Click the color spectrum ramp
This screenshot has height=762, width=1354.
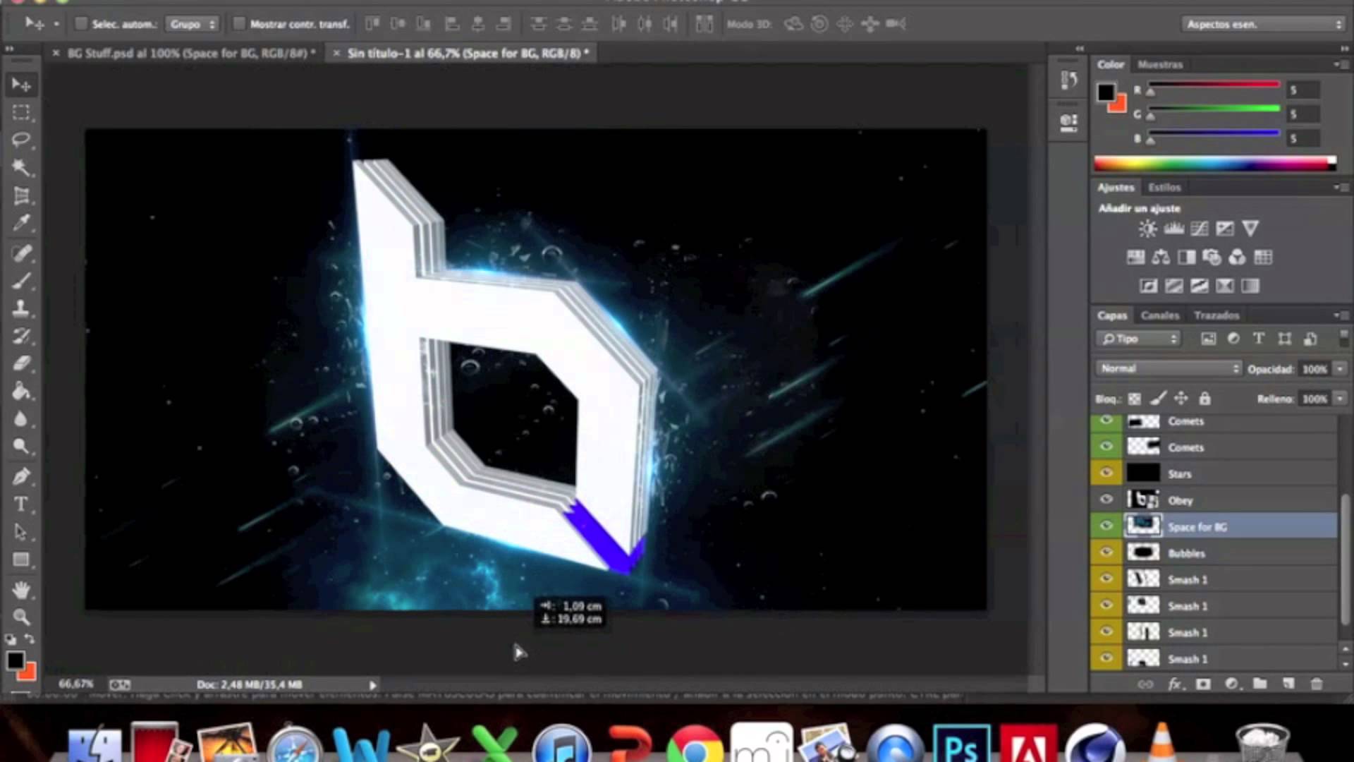pyautogui.click(x=1214, y=164)
